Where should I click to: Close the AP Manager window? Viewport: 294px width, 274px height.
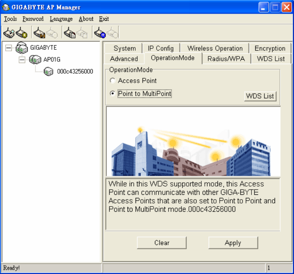coord(287,7)
